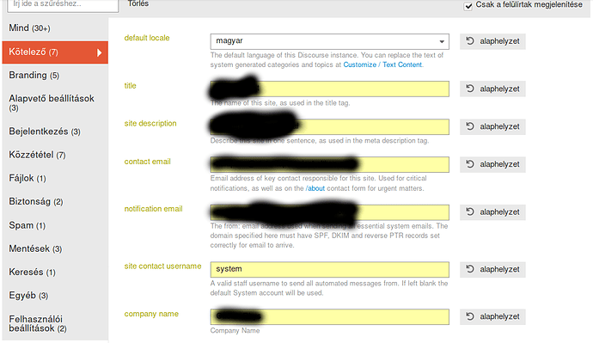
Task: Click the filter search input field
Action: pyautogui.click(x=63, y=5)
